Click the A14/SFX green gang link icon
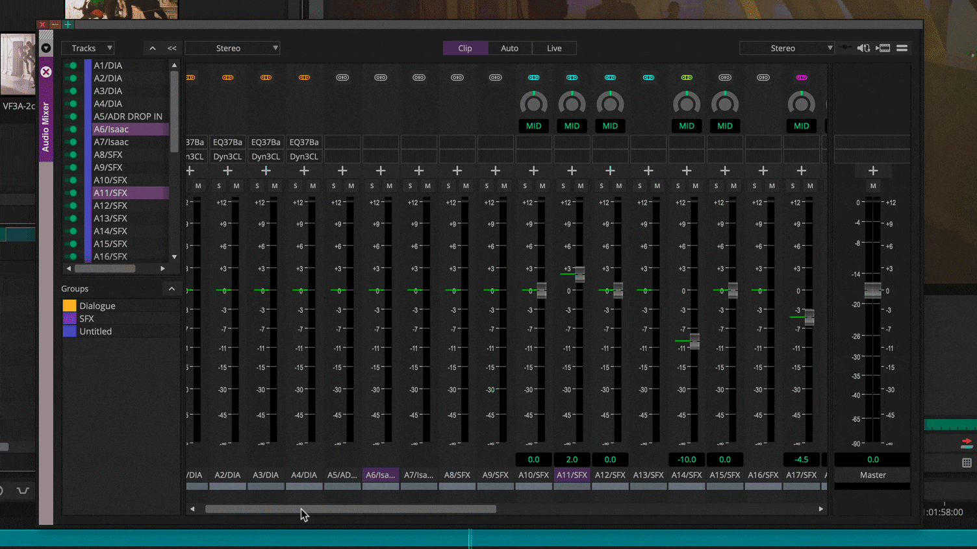 (687, 77)
